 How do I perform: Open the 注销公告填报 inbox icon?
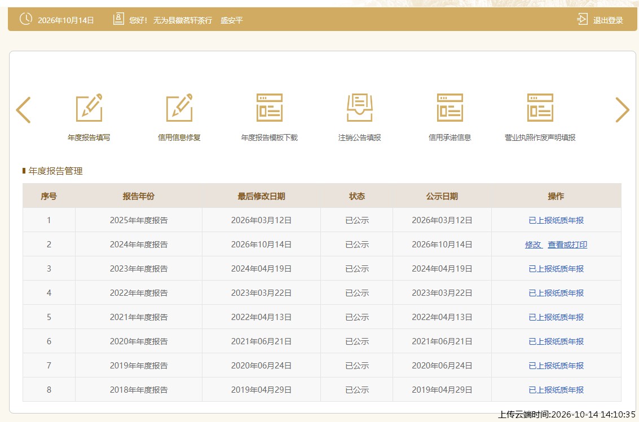click(359, 108)
